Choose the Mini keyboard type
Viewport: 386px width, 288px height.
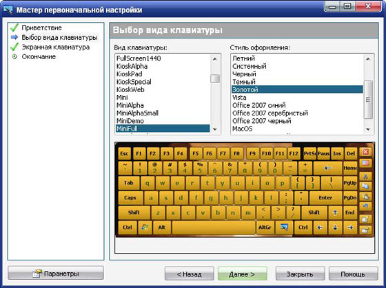(163, 98)
